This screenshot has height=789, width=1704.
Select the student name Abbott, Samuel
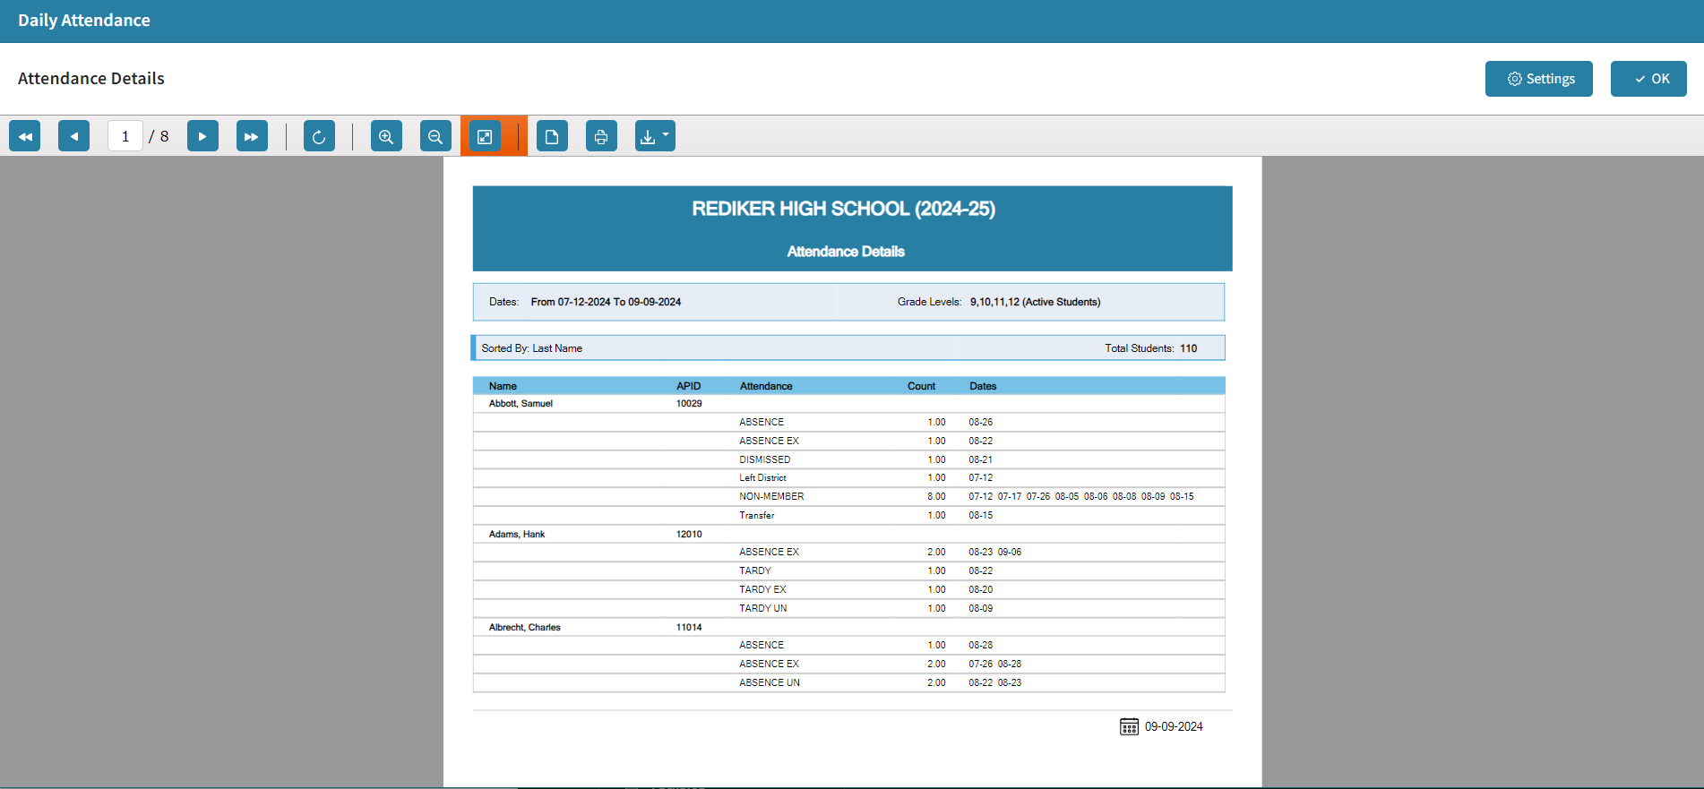(x=521, y=404)
